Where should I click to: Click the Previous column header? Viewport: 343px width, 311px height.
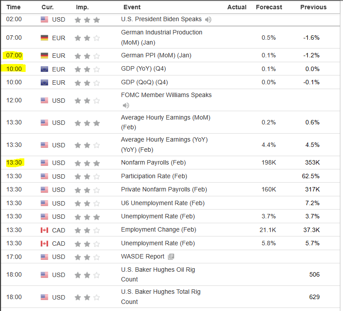pyautogui.click(x=313, y=7)
